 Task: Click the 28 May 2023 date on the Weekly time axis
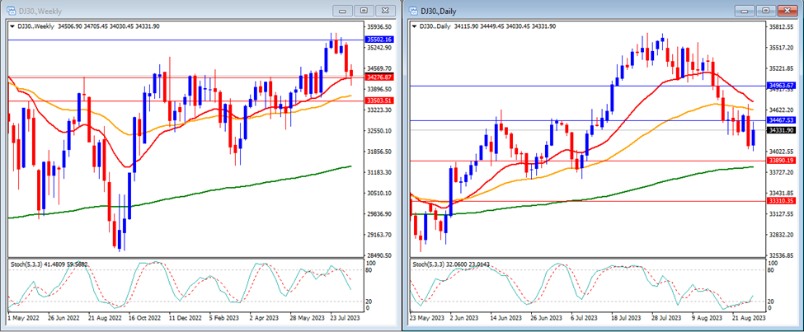click(x=307, y=318)
